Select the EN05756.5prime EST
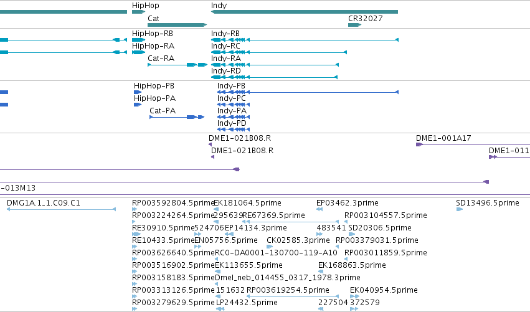Viewport: 530px width, 312px height. [x=197, y=247]
